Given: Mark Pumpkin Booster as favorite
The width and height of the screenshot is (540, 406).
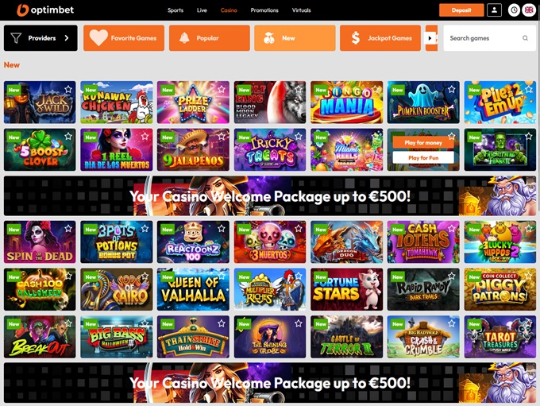Looking at the screenshot, I should tap(452, 89).
